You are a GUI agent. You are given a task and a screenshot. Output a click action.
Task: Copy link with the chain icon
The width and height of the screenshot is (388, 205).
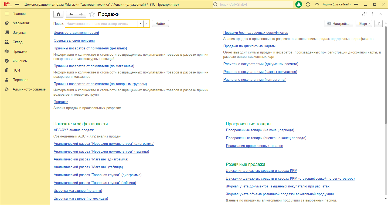coord(364,14)
